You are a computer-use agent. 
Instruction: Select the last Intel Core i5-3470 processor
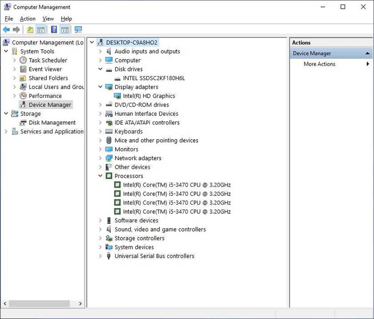click(x=177, y=211)
